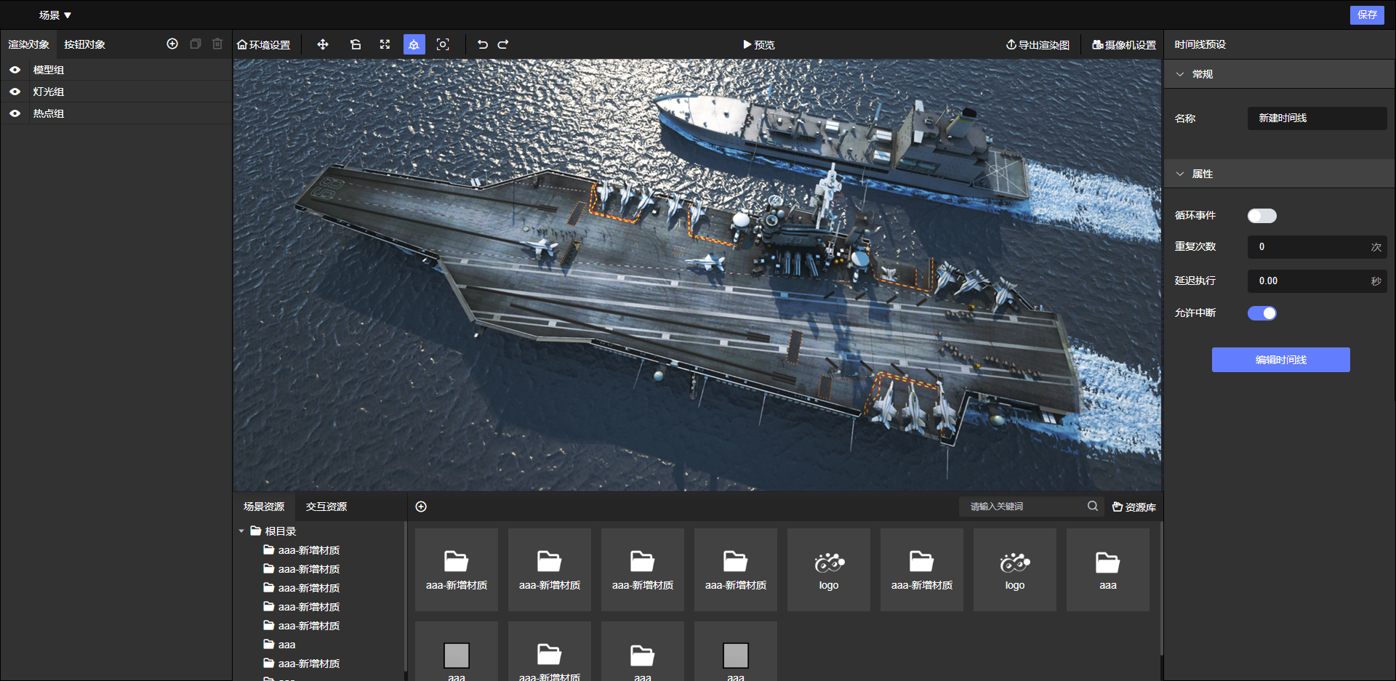Select the rotate tool icon

(356, 44)
